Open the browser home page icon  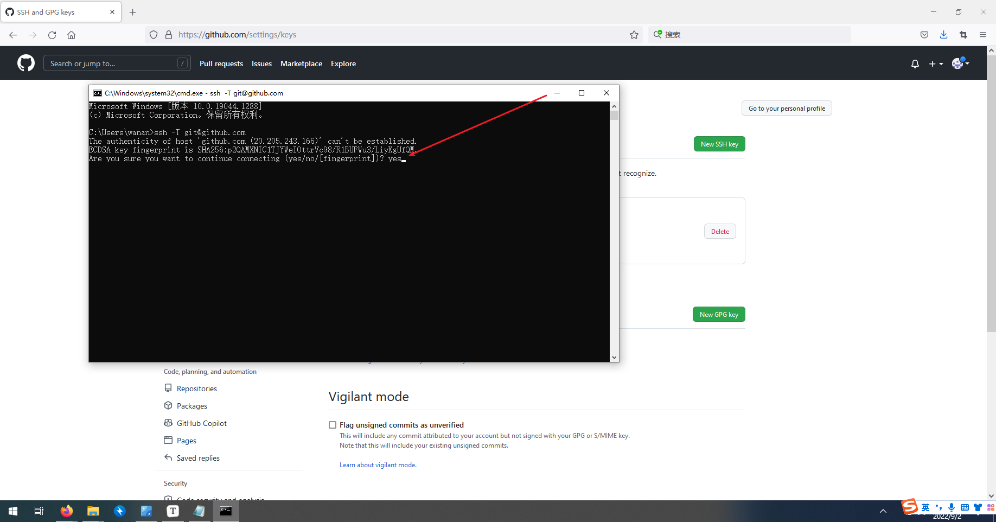[71, 35]
